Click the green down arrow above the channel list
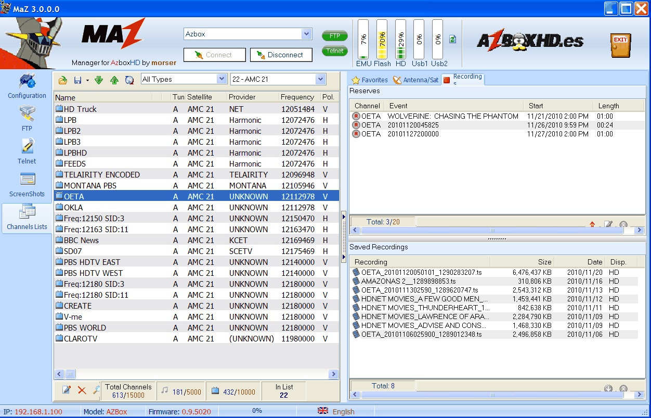Viewport: 651px width, 418px height. pyautogui.click(x=99, y=80)
